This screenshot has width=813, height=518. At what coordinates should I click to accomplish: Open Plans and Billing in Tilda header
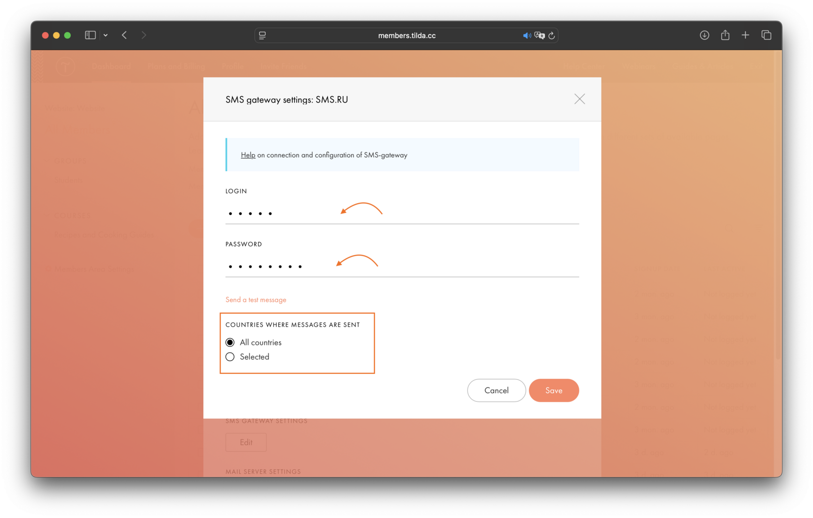point(176,66)
